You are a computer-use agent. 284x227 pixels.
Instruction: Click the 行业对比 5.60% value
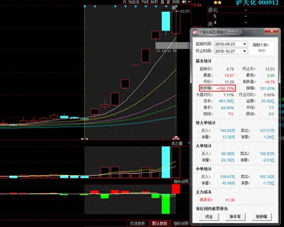(269, 95)
